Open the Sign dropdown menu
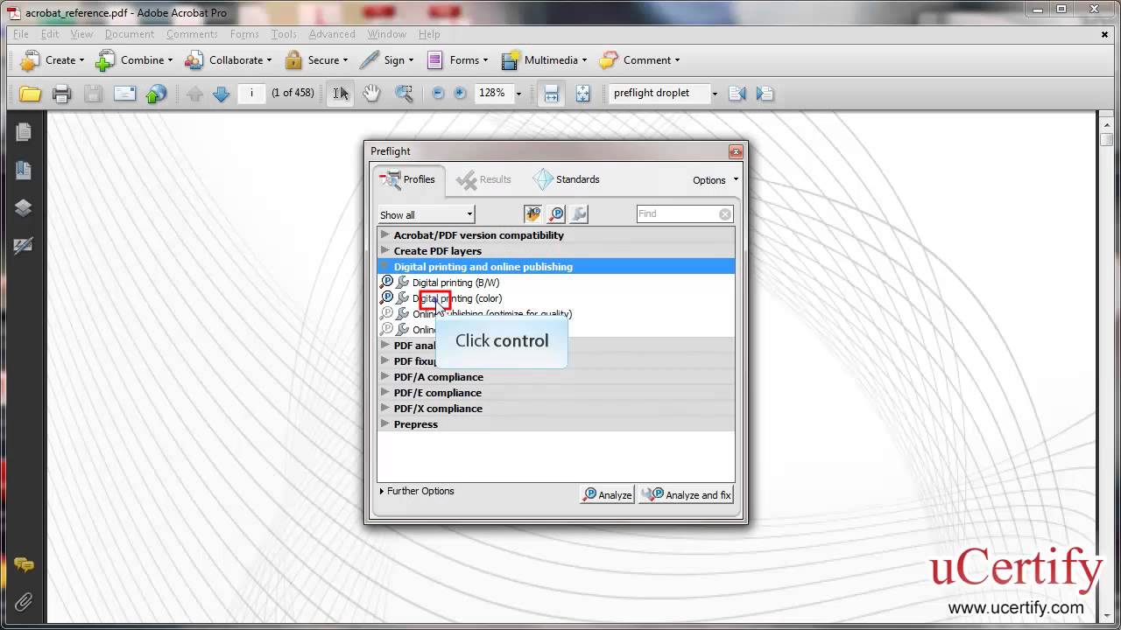The image size is (1121, 630). [387, 60]
